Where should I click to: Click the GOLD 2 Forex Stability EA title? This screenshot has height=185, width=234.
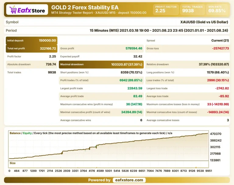point(85,7)
